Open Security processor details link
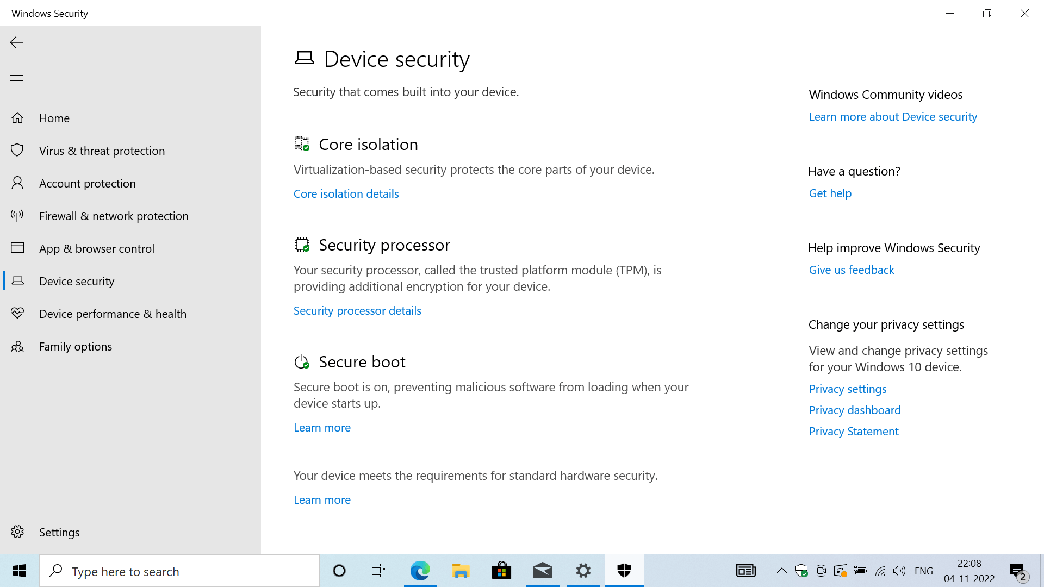 pos(357,311)
